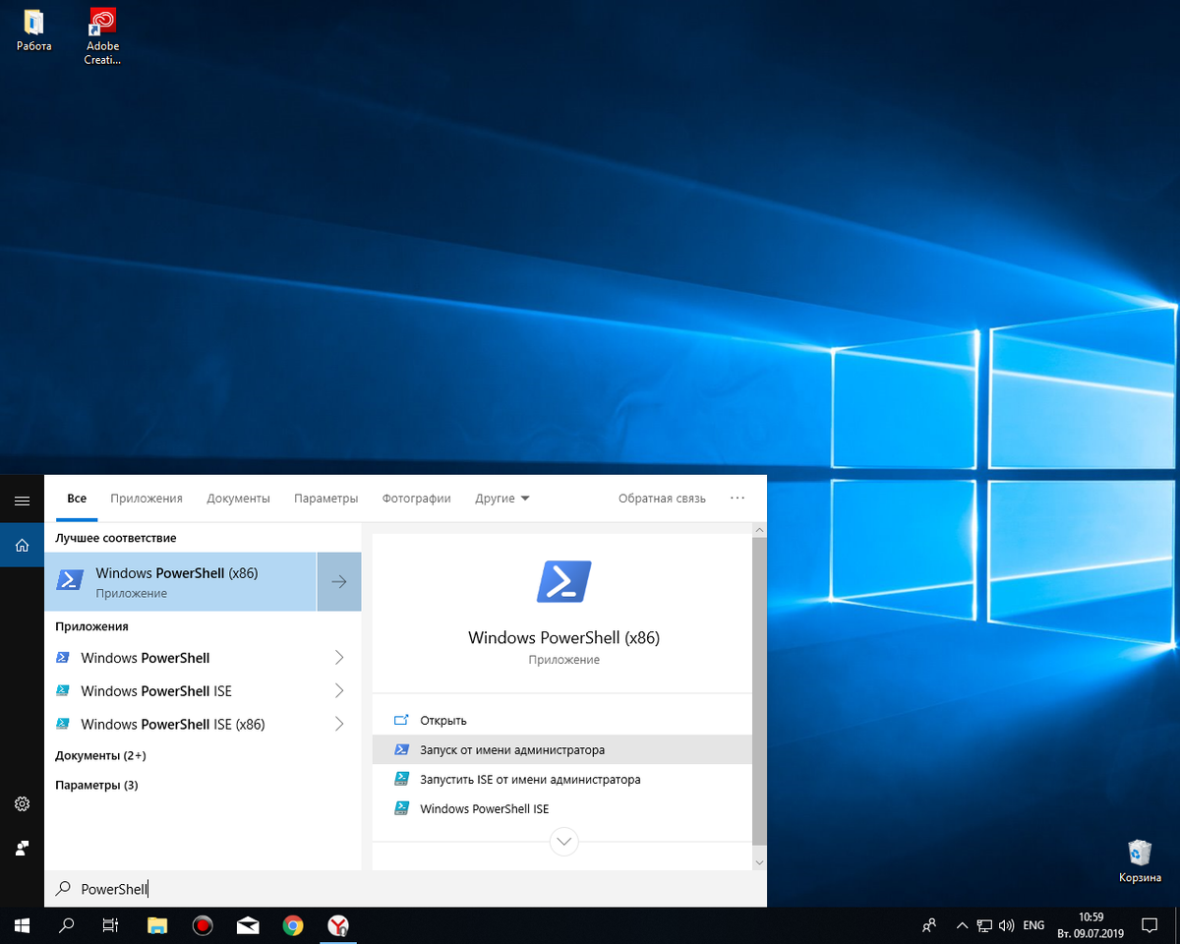This screenshot has height=944, width=1180.
Task: Select the Windows PowerShell ISE (x86) result
Action: coord(182,725)
